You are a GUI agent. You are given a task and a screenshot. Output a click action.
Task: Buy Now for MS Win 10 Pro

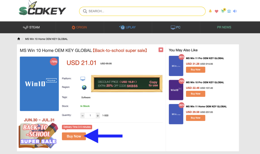click(x=195, y=94)
